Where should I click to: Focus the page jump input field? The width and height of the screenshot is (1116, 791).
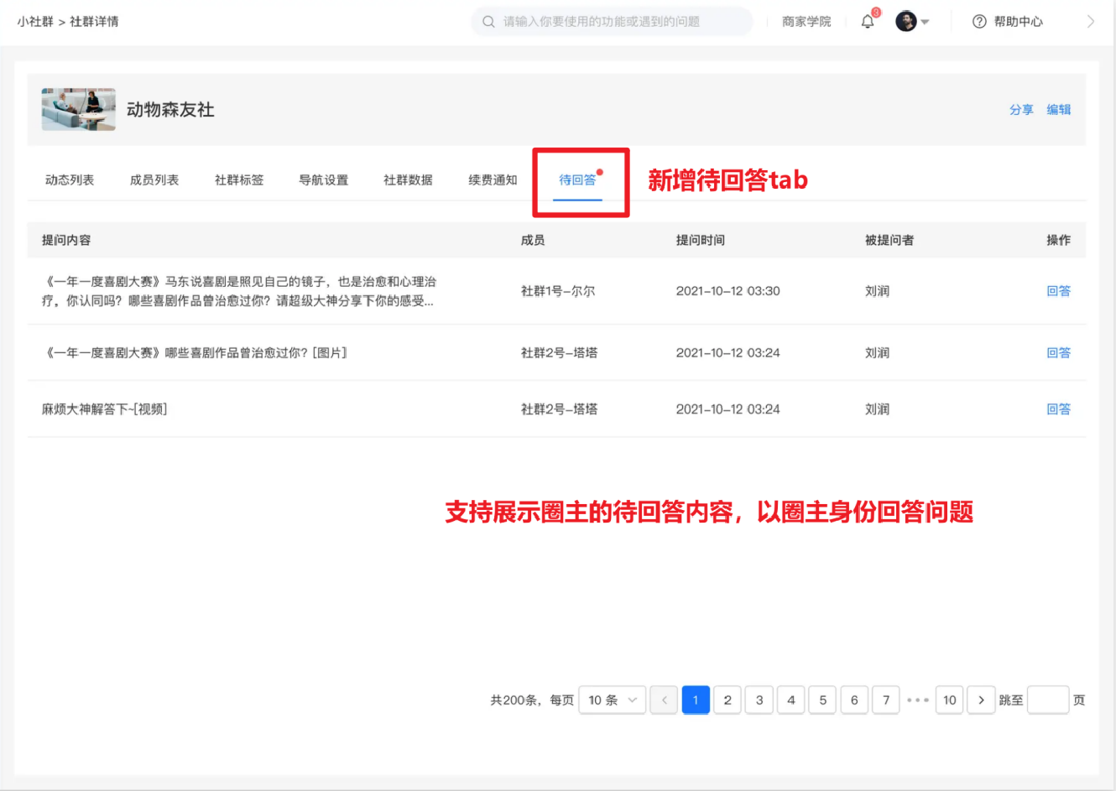pyautogui.click(x=1047, y=700)
